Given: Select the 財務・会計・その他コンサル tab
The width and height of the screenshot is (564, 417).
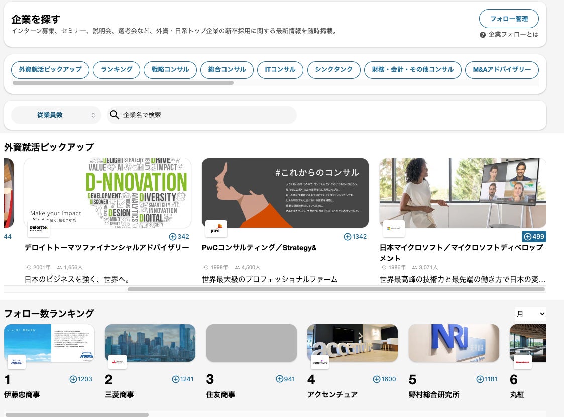Looking at the screenshot, I should [x=412, y=69].
